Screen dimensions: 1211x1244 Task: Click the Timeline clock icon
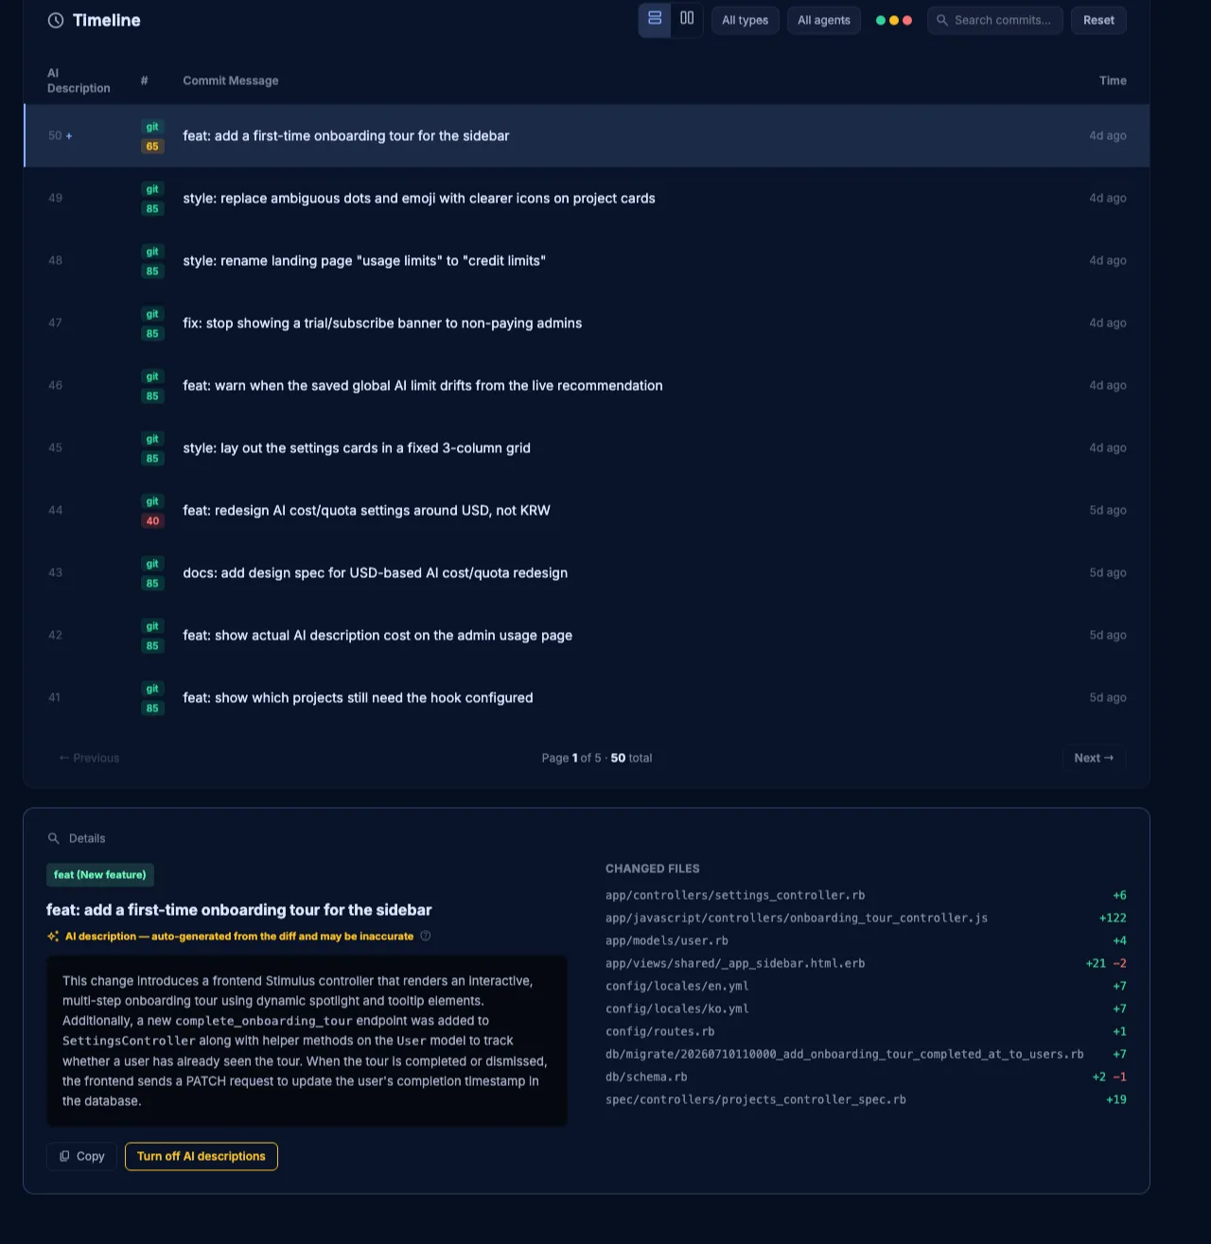(x=56, y=20)
